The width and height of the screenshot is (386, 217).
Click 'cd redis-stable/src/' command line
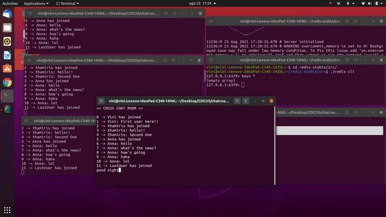pyautogui.click(x=315, y=67)
